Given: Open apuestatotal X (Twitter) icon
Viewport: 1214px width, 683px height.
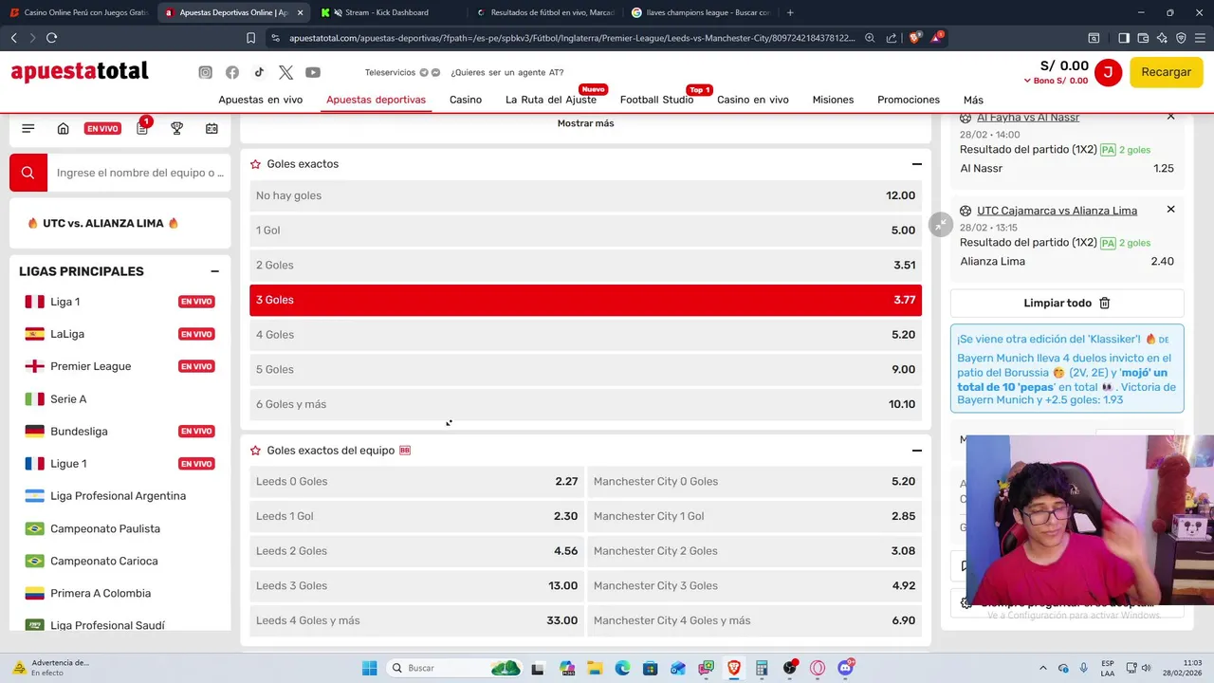Looking at the screenshot, I should tap(285, 73).
